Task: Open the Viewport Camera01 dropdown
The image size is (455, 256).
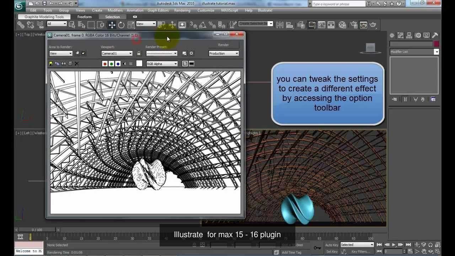Action: tap(117, 53)
